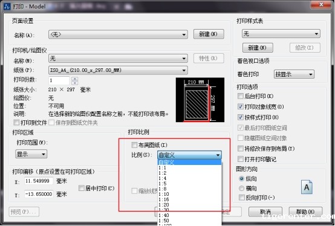This screenshot has width=335, height=226.
Task: Select 1:4 scale option
Action: pyautogui.click(x=189, y=178)
